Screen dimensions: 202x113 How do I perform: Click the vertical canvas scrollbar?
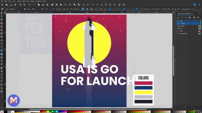pos(173,61)
